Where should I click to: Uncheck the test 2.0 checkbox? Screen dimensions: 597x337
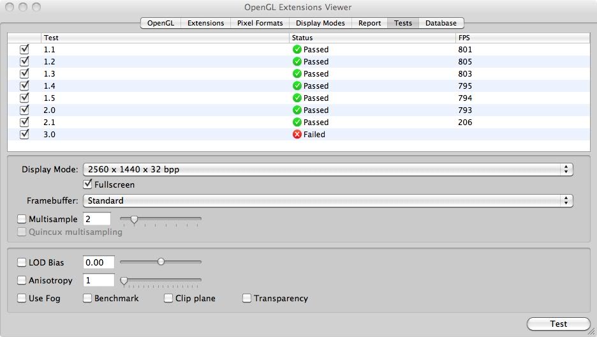pyautogui.click(x=24, y=110)
